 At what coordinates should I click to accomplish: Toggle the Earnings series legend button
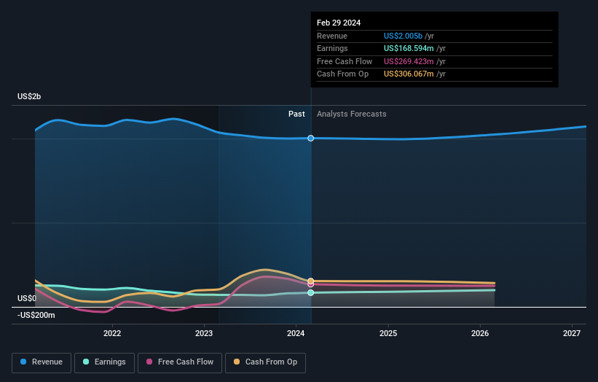104,362
